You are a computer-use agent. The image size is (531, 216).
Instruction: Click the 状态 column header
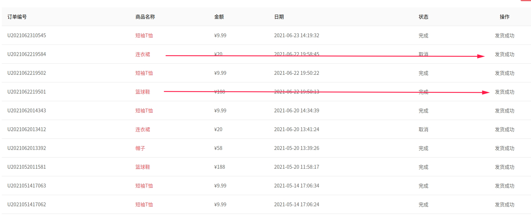[423, 17]
